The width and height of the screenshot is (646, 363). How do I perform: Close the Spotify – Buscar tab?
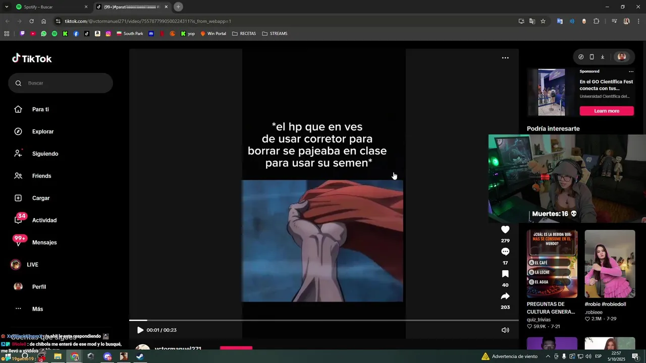(86, 7)
